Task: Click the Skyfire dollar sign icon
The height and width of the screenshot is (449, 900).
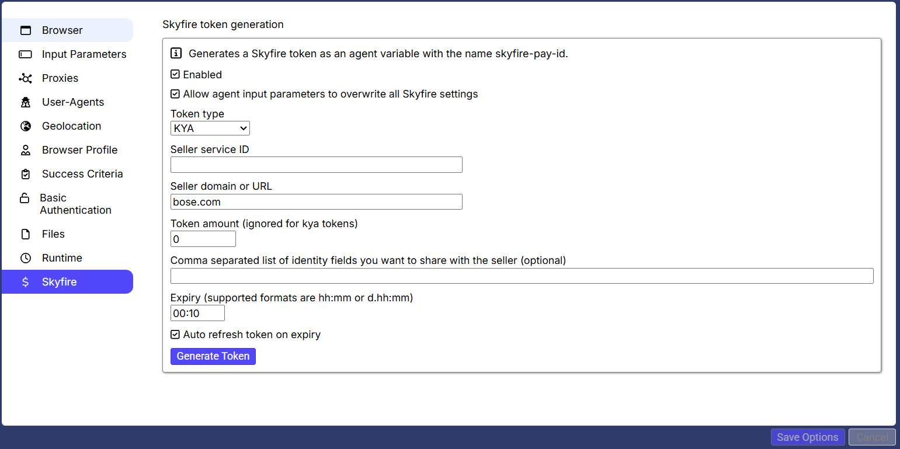Action: [x=26, y=281]
